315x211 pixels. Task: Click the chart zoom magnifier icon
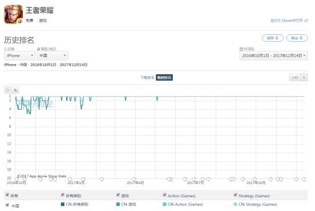15,90
